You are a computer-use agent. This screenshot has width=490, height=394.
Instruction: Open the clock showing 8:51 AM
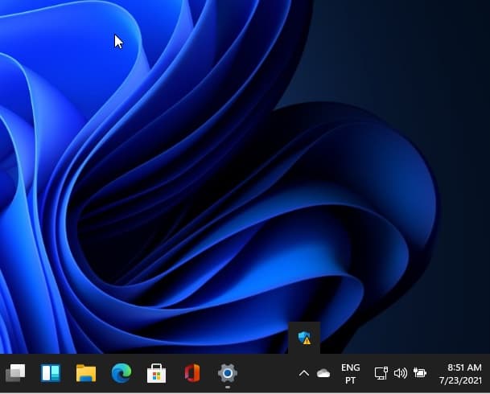point(460,374)
